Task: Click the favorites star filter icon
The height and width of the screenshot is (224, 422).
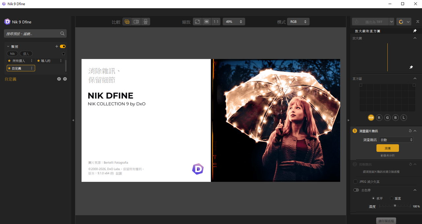Action: click(64, 54)
